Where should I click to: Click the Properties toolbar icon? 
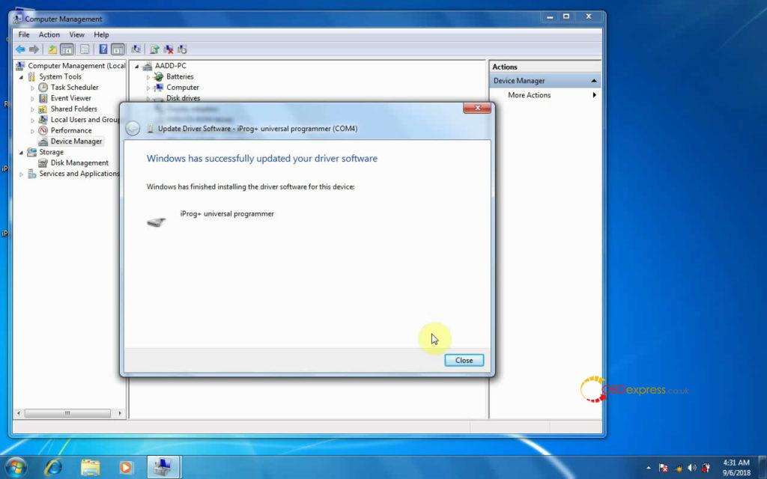(x=85, y=49)
